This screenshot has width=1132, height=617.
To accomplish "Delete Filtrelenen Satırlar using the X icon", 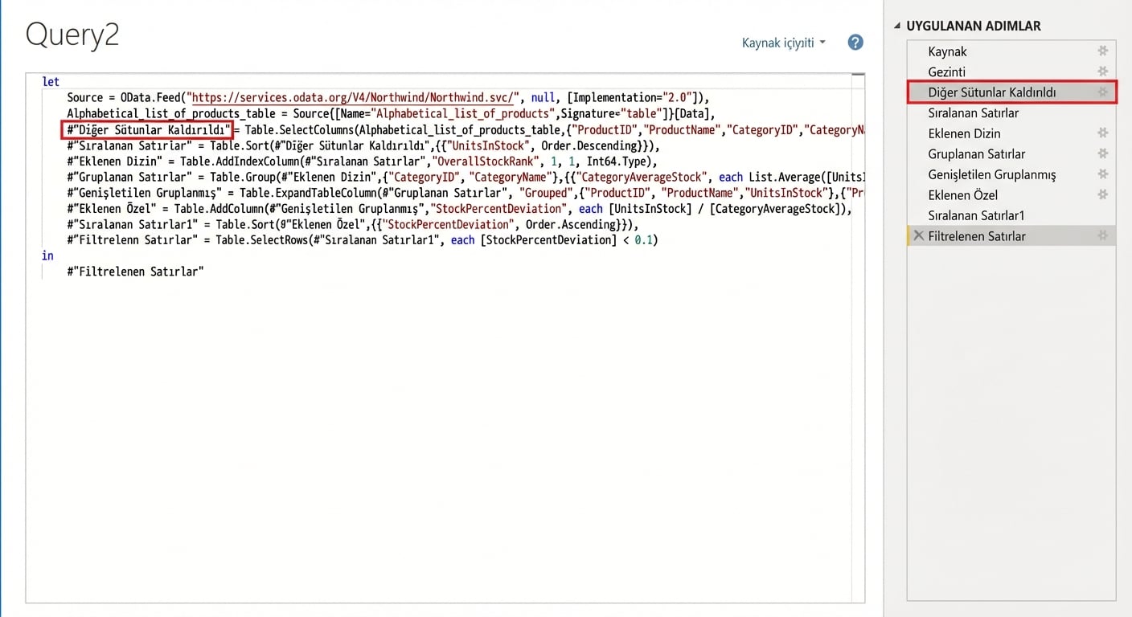I will [917, 235].
